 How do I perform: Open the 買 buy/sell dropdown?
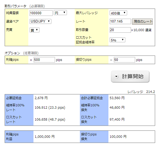click(x=34, y=30)
